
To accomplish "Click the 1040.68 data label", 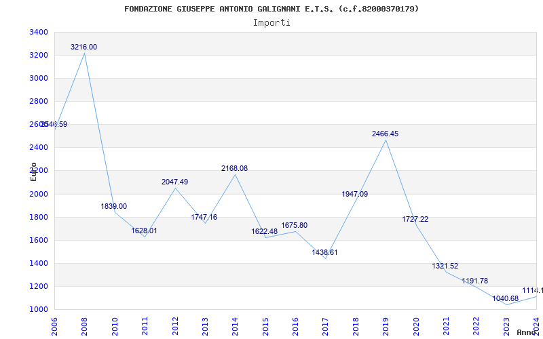I will [x=506, y=298].
